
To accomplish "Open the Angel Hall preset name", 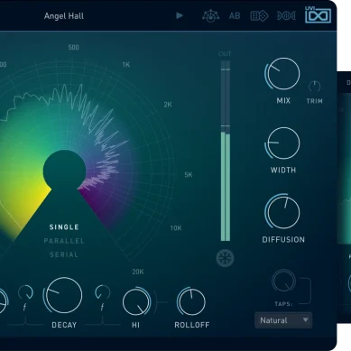I will pyautogui.click(x=64, y=16).
